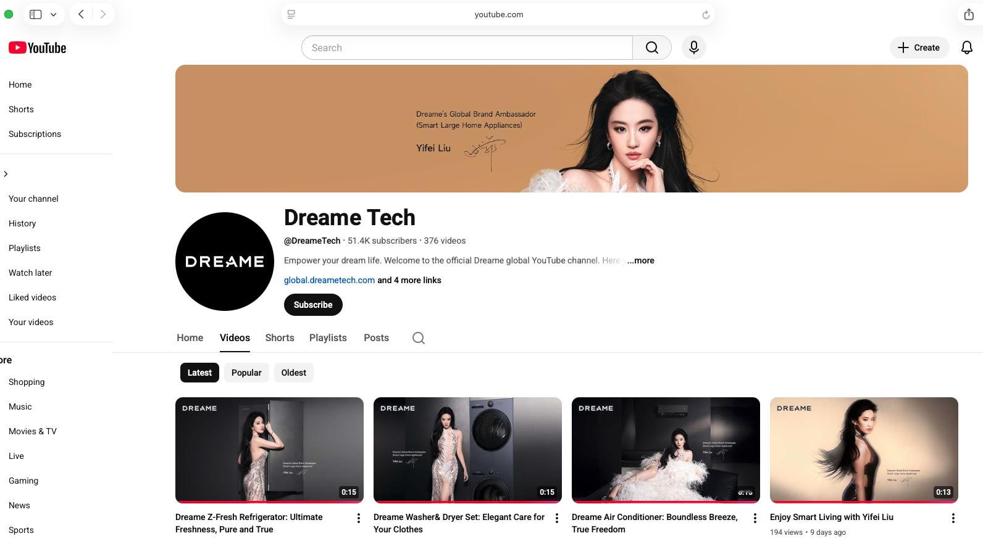Click the @DreameTech handle
Screen dimensions: 983x541
[x=312, y=241]
